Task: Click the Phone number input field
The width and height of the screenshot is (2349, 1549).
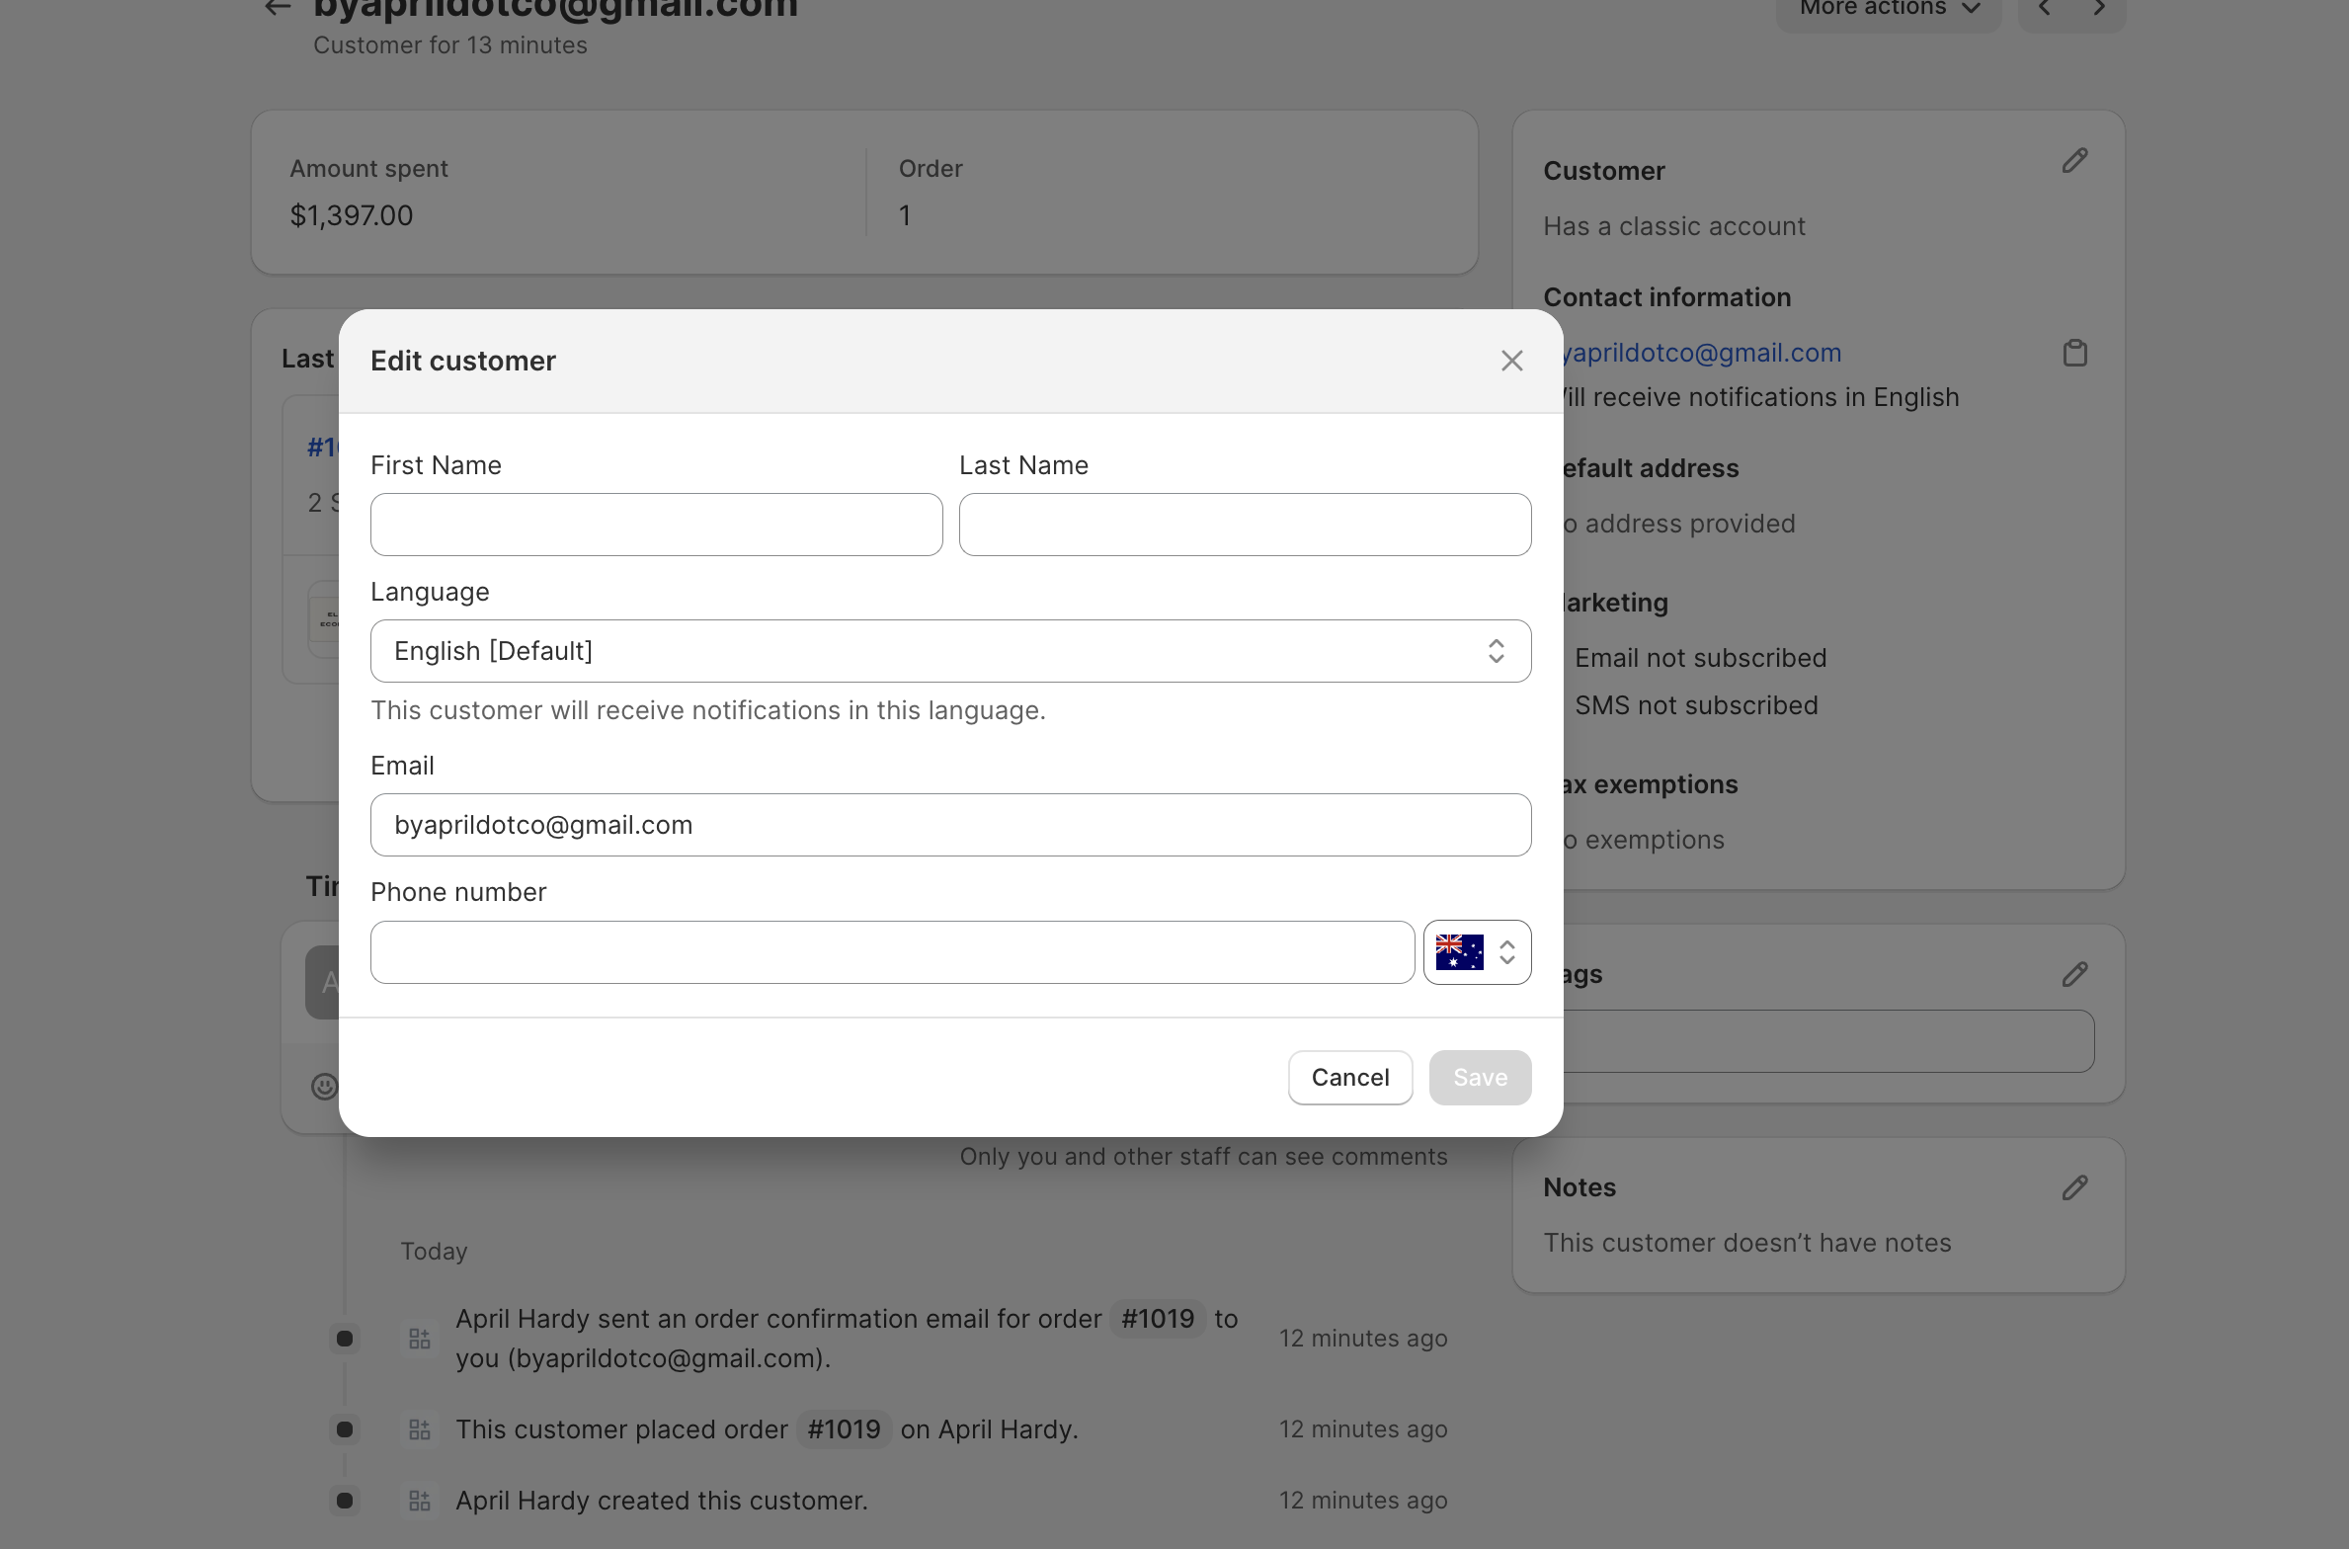Action: [x=892, y=952]
